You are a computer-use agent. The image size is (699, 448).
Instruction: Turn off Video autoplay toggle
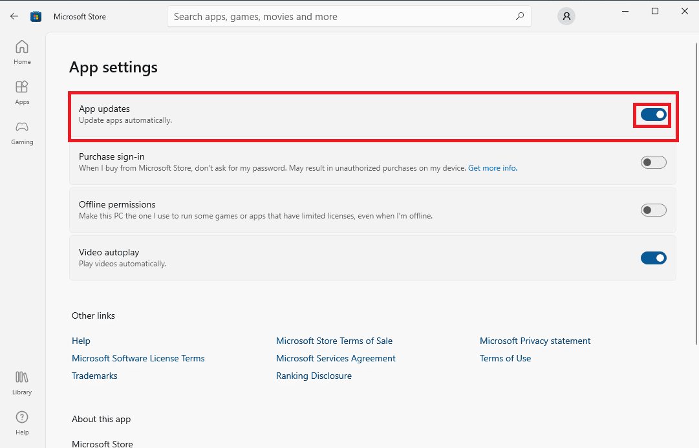coord(654,258)
